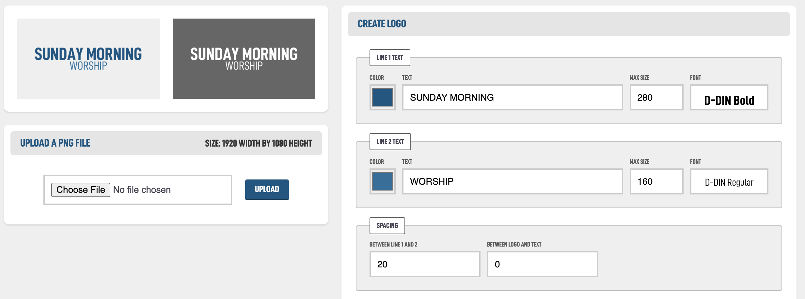805x299 pixels.
Task: Select the dark background logo preview
Action: coord(244,59)
